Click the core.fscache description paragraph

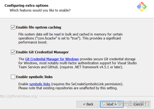pyautogui.click(x=70, y=38)
